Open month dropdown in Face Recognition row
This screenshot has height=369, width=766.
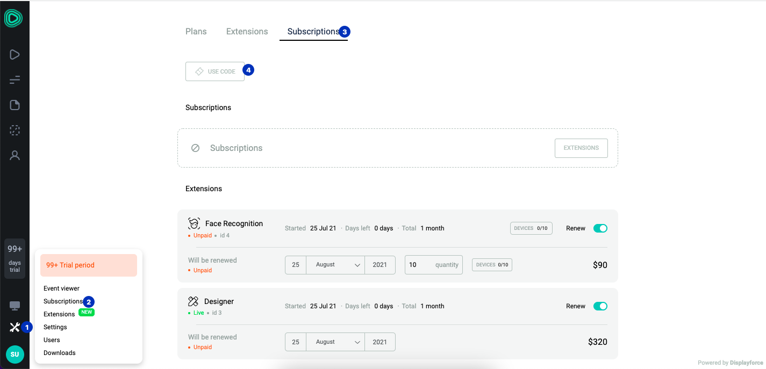(x=335, y=265)
